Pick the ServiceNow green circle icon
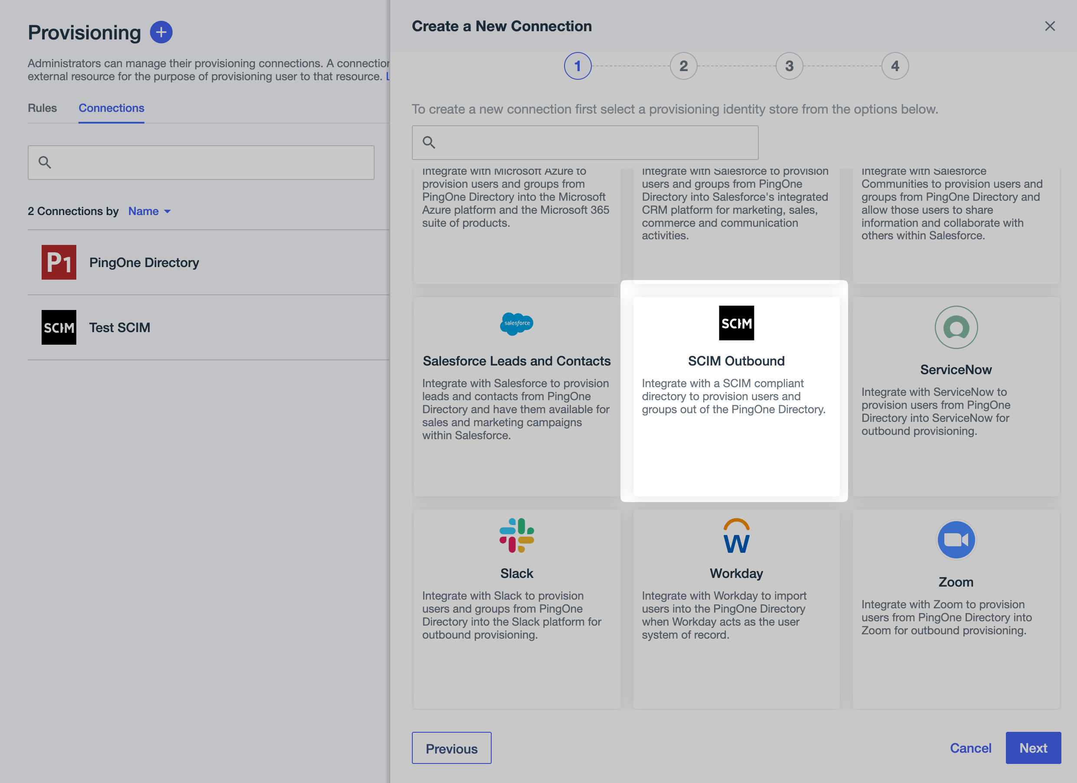The image size is (1077, 783). pos(956,327)
